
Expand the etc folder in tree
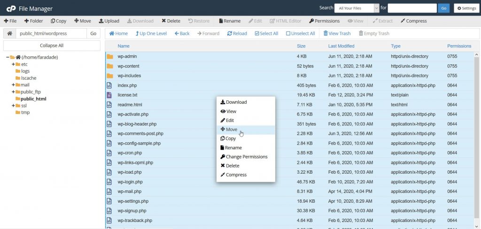click(13, 64)
